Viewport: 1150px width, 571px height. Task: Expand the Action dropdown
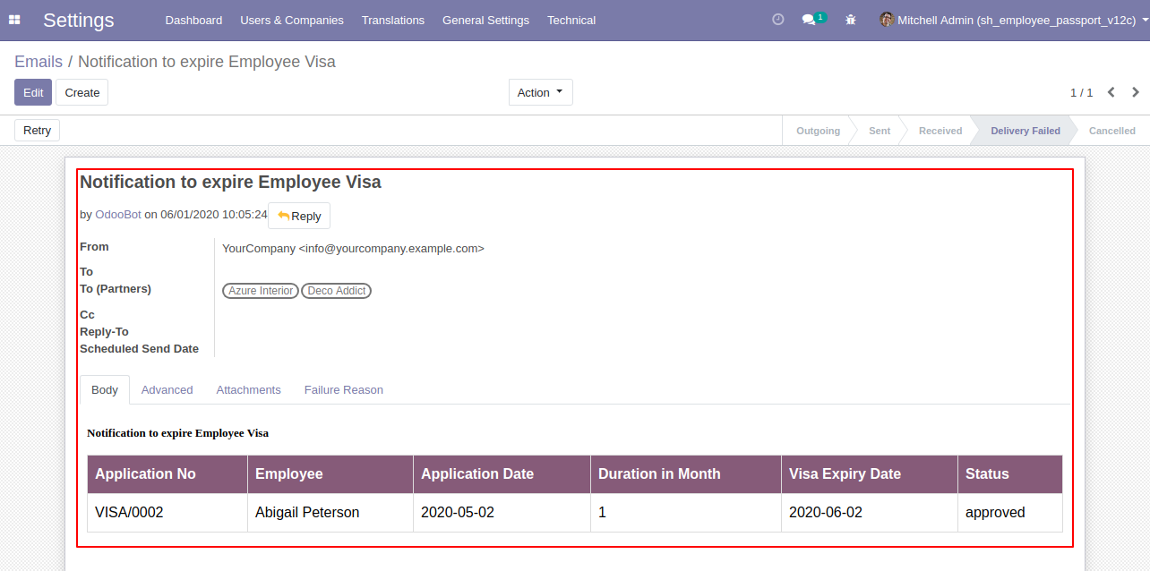coord(541,92)
